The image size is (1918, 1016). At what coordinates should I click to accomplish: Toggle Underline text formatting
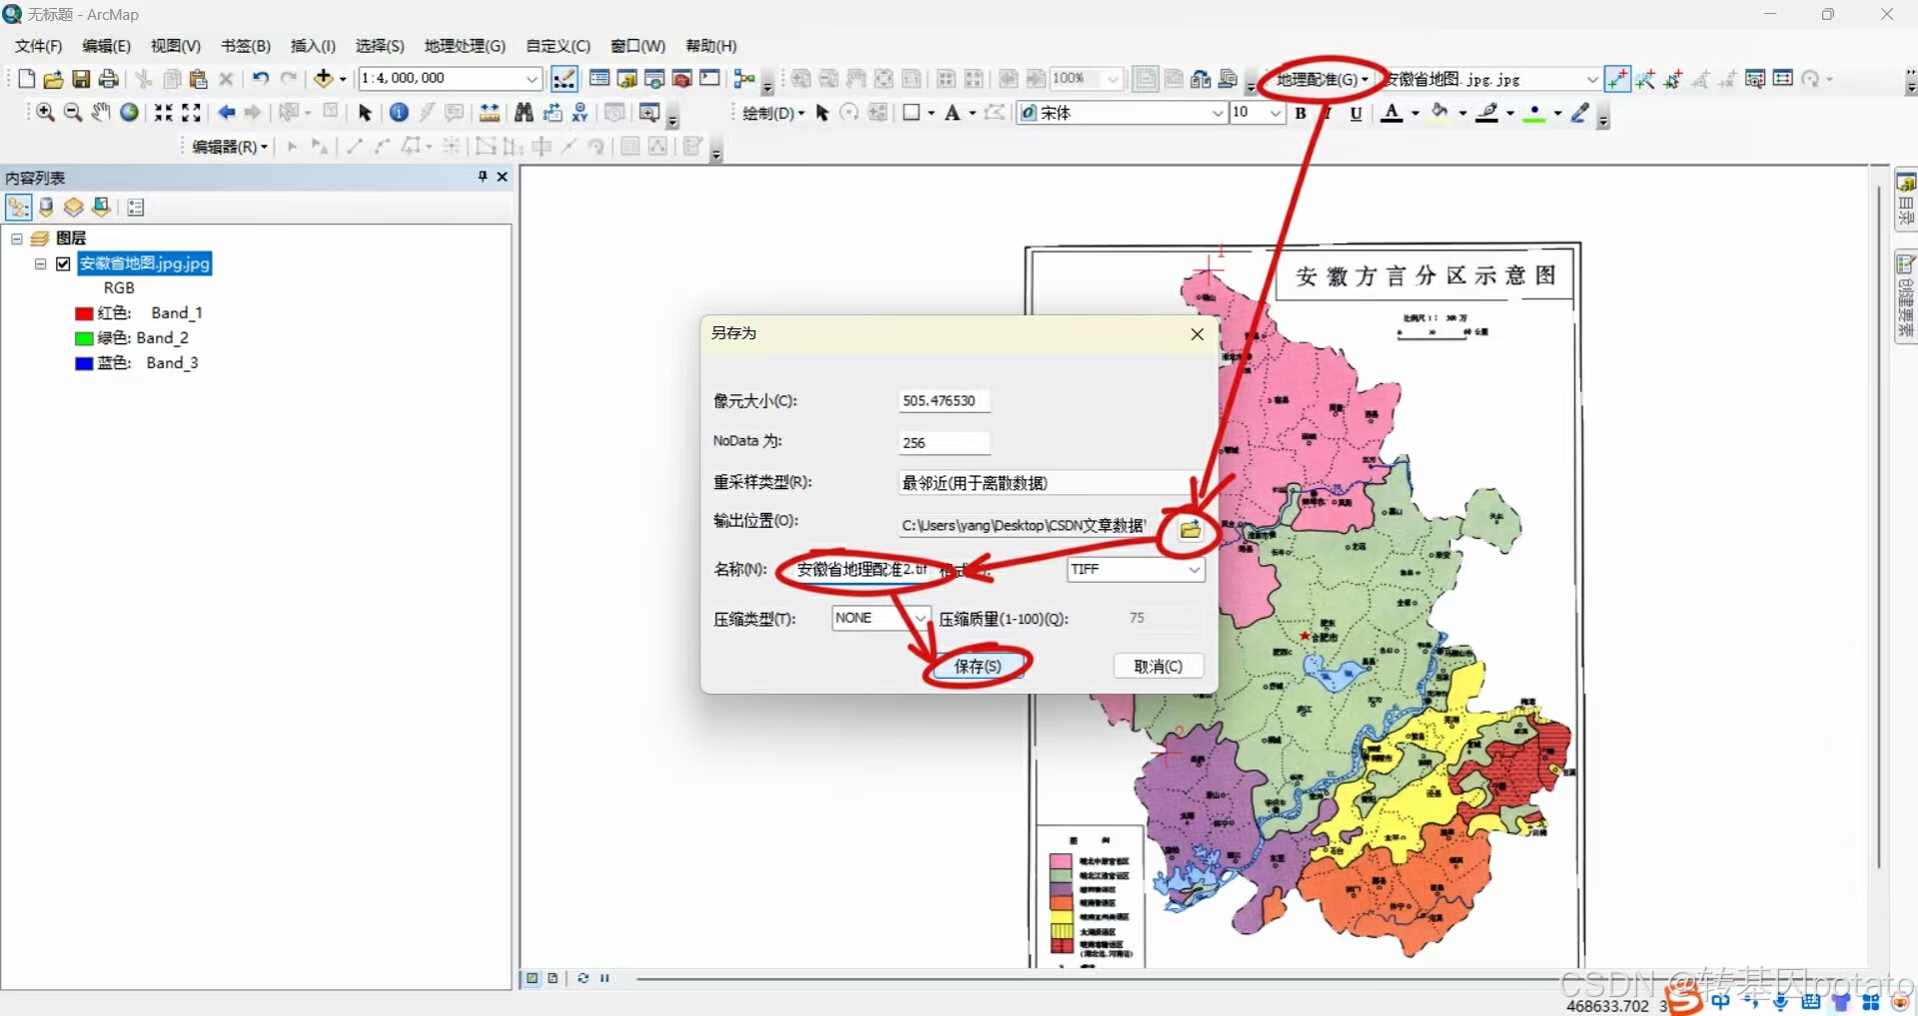click(x=1356, y=113)
